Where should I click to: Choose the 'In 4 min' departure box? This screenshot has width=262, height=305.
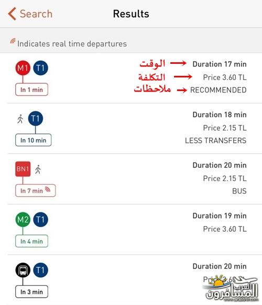(31, 241)
